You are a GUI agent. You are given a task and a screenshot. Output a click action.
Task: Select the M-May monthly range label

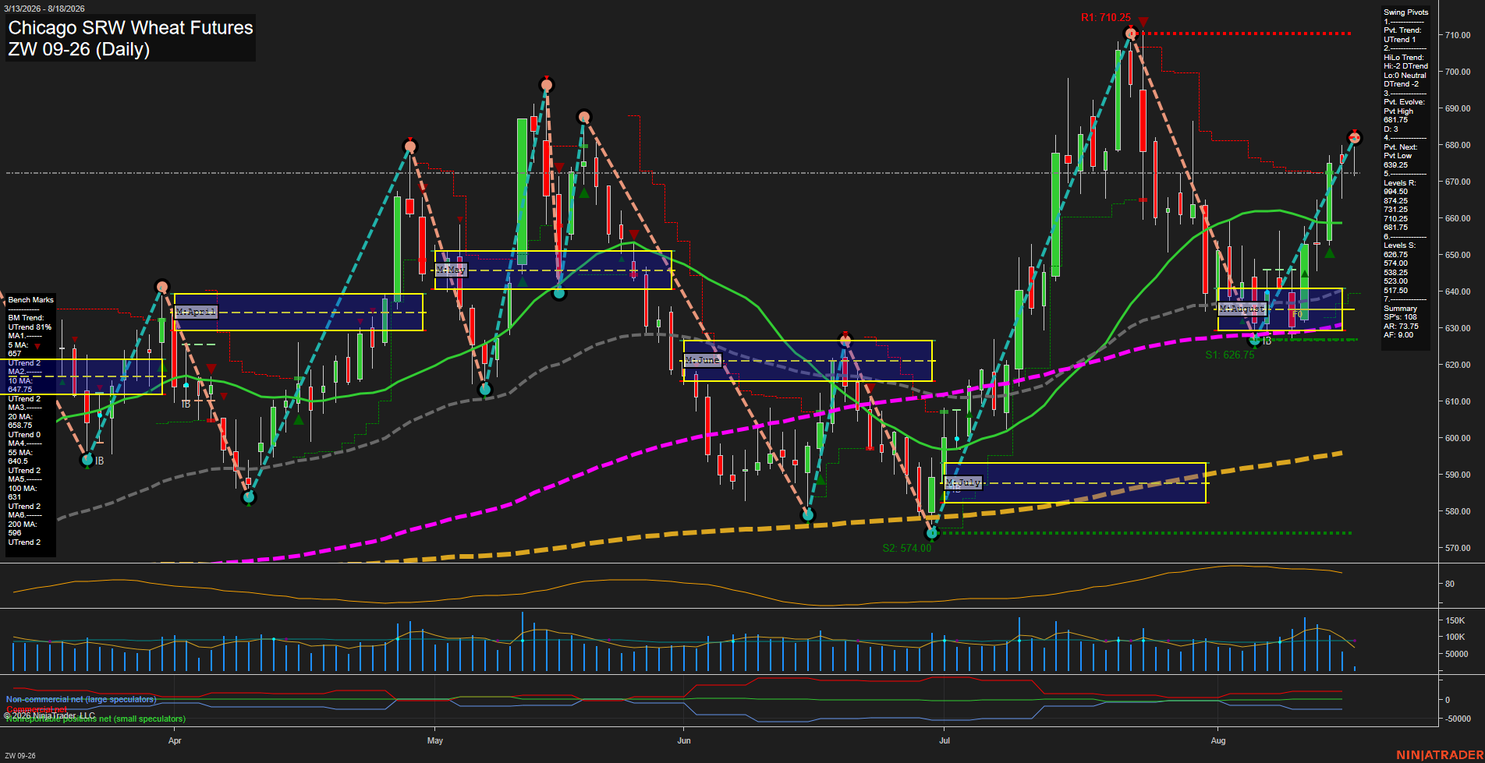click(x=451, y=270)
